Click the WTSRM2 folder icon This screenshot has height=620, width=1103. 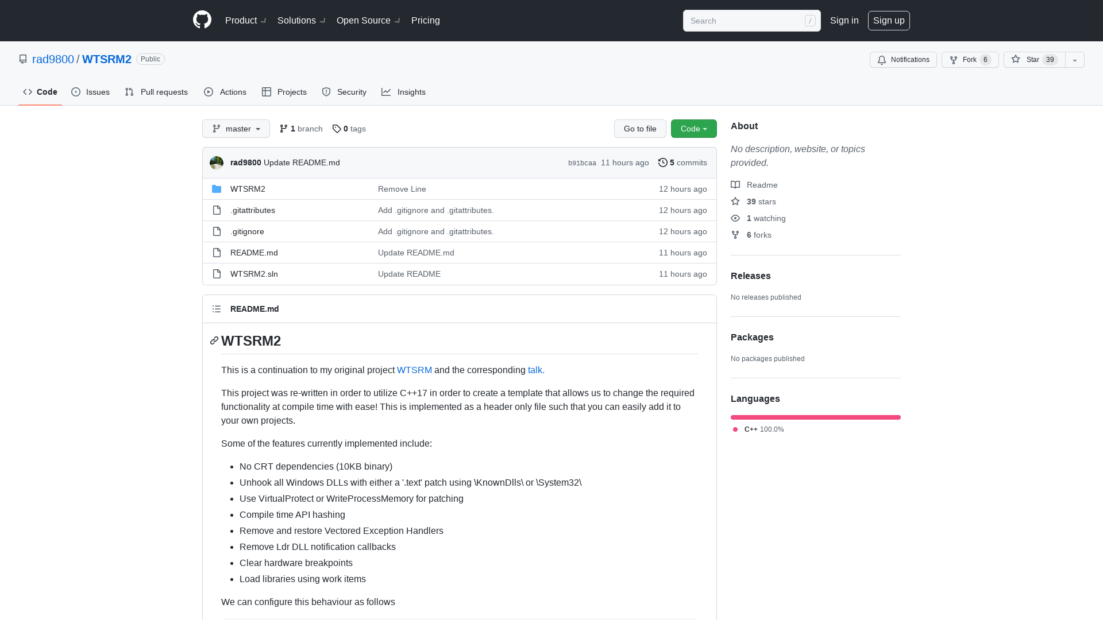pyautogui.click(x=217, y=189)
